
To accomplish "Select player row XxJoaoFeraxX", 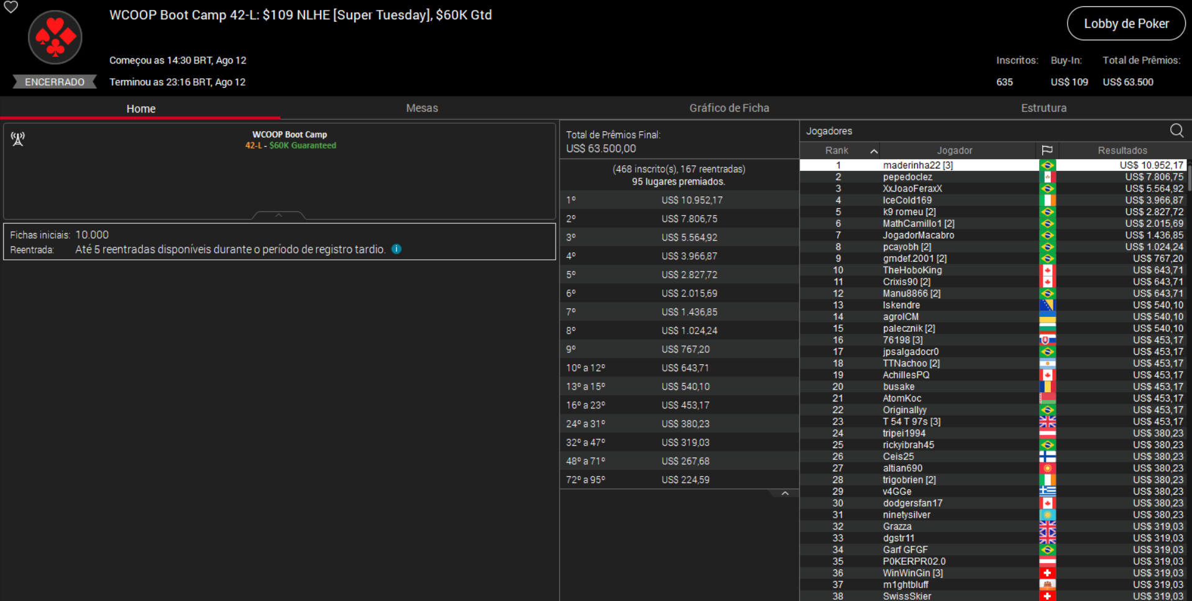I will click(x=993, y=188).
